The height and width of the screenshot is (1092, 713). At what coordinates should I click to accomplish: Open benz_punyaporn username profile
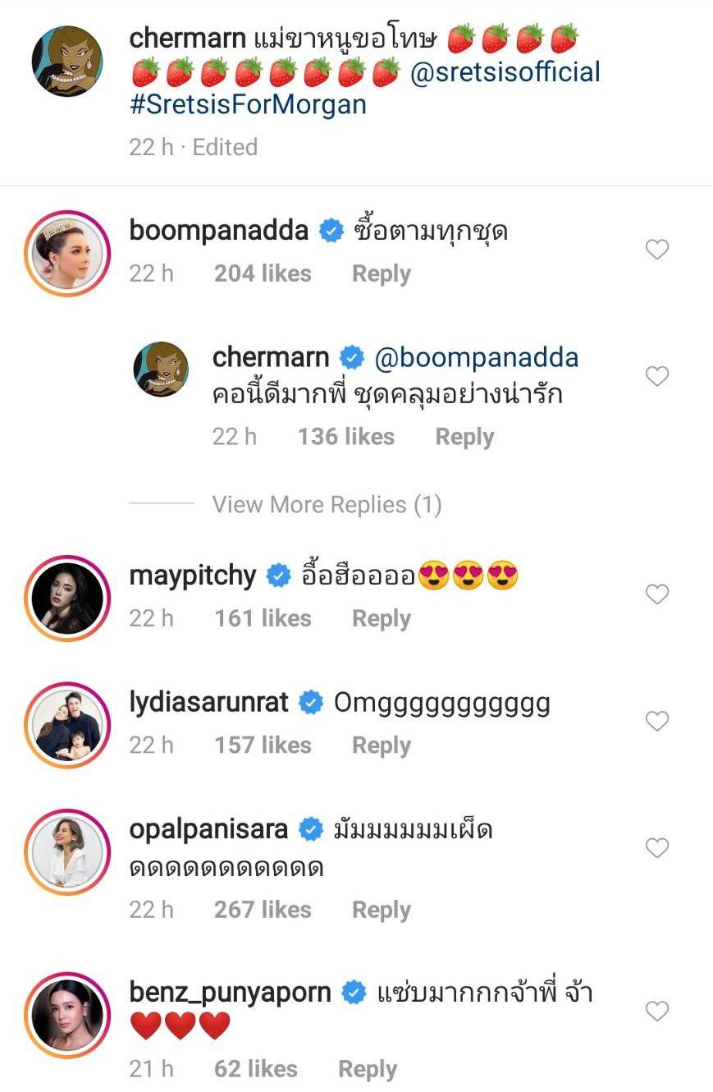[x=230, y=993]
